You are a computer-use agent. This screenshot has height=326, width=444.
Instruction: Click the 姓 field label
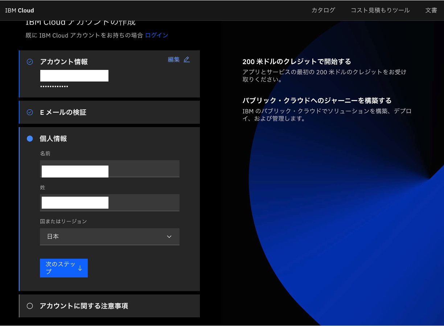42,188
